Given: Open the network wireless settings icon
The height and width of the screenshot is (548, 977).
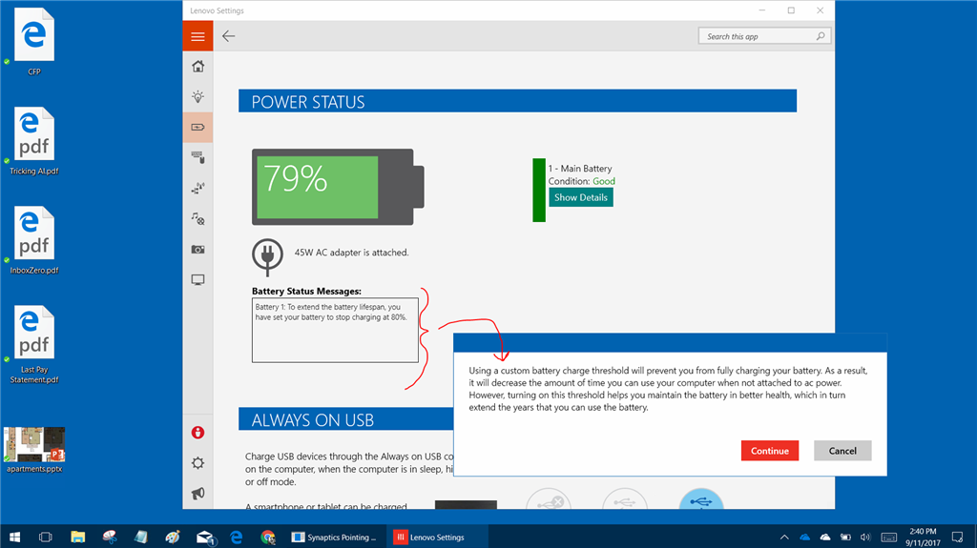Looking at the screenshot, I should [x=198, y=188].
